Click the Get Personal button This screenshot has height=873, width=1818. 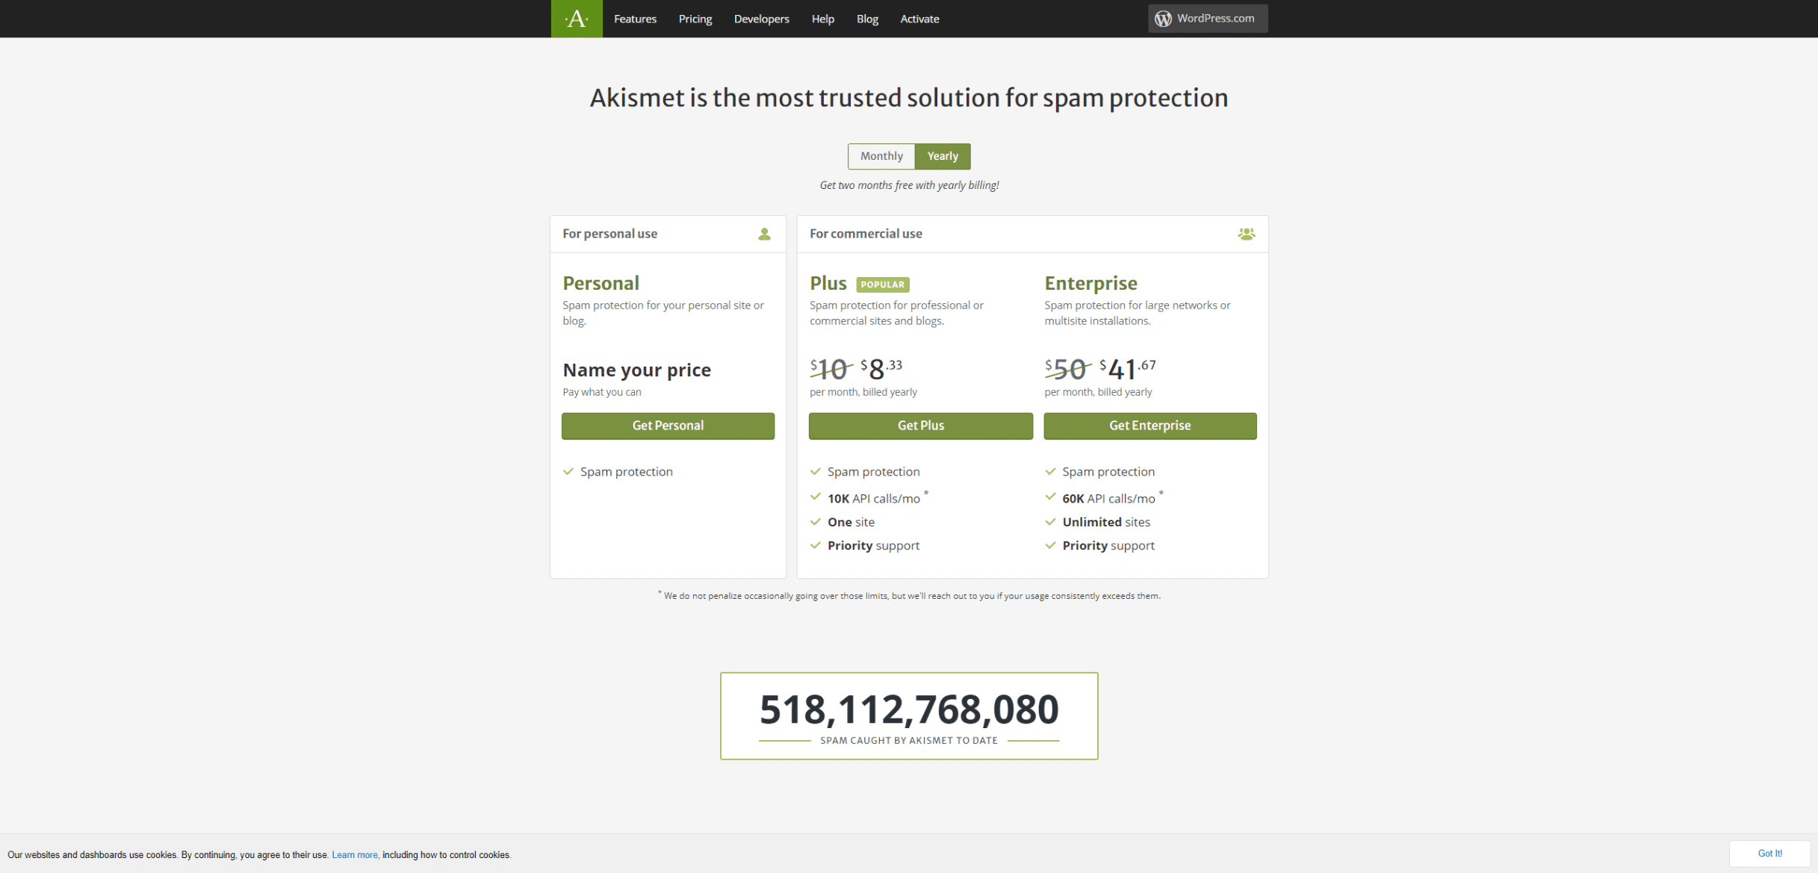point(668,426)
